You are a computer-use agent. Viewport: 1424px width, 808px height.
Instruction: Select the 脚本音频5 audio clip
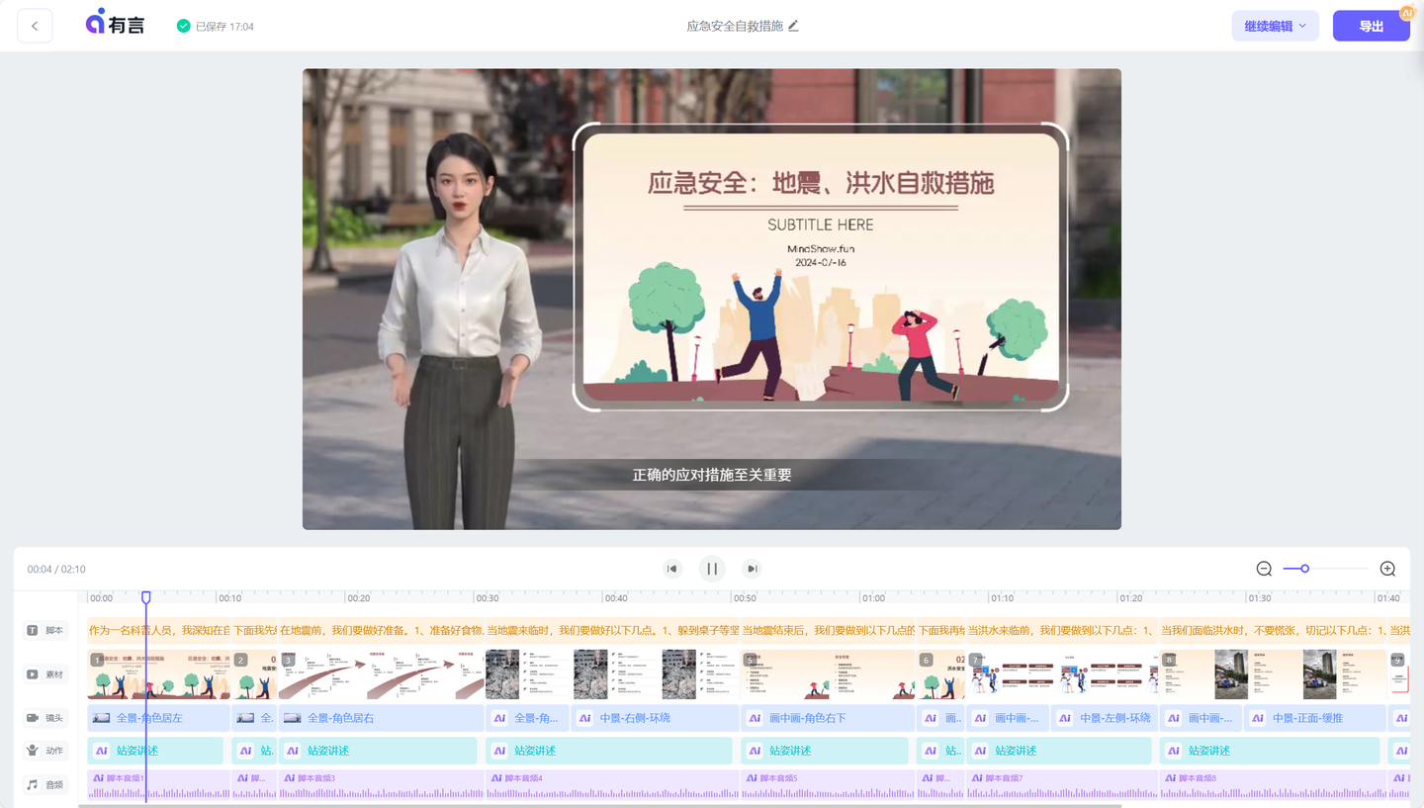point(829,784)
